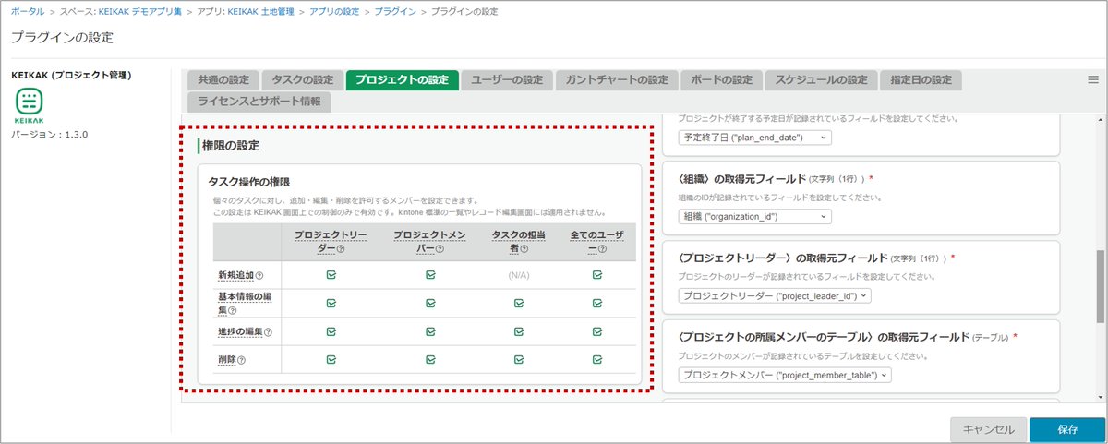Toggle 進捗の編集 for プロジェクトリーダー
The image size is (1108, 444).
331,330
